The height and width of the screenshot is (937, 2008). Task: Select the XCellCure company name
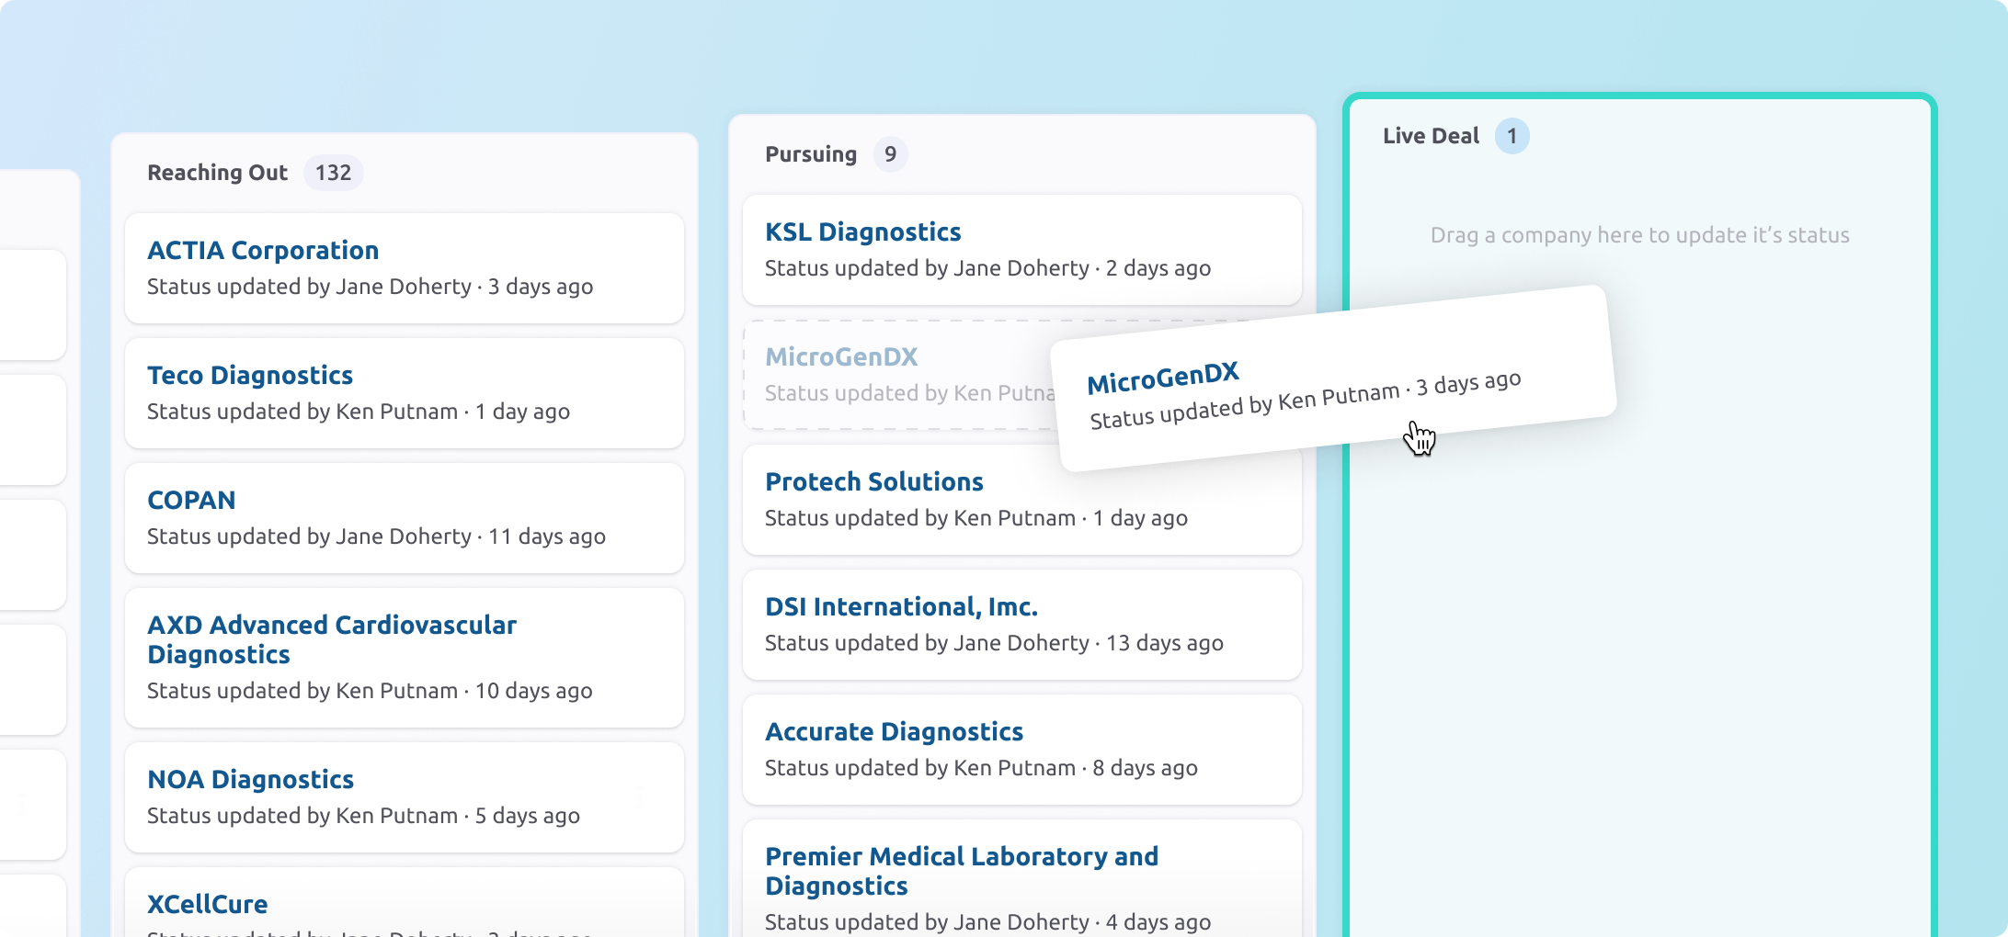tap(208, 904)
